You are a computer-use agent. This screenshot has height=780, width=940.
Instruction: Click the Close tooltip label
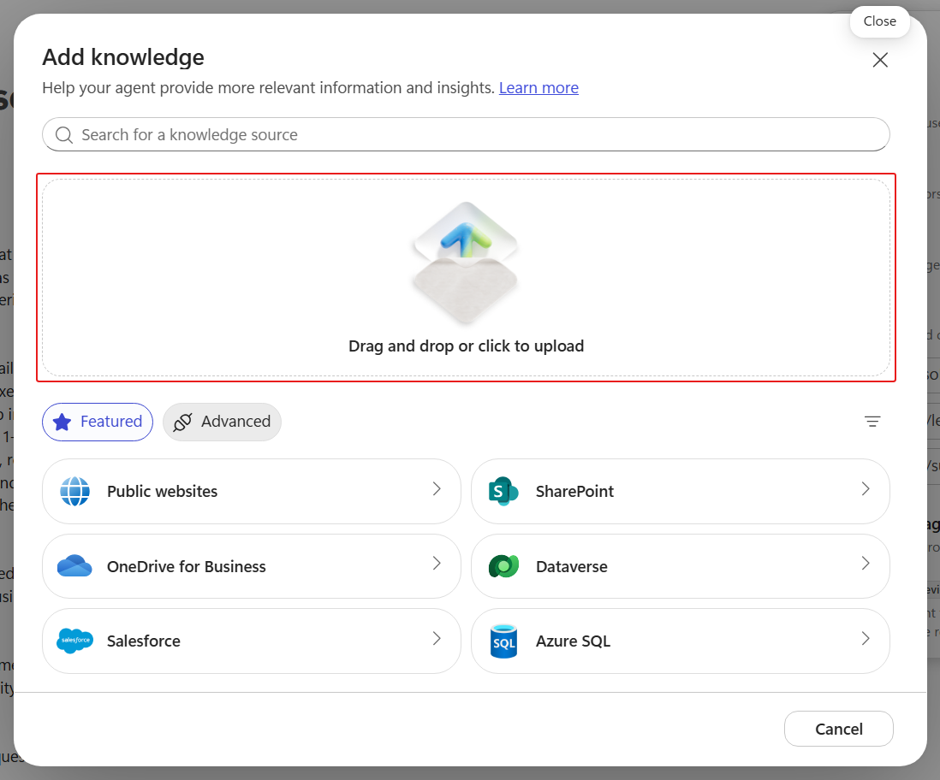point(880,21)
